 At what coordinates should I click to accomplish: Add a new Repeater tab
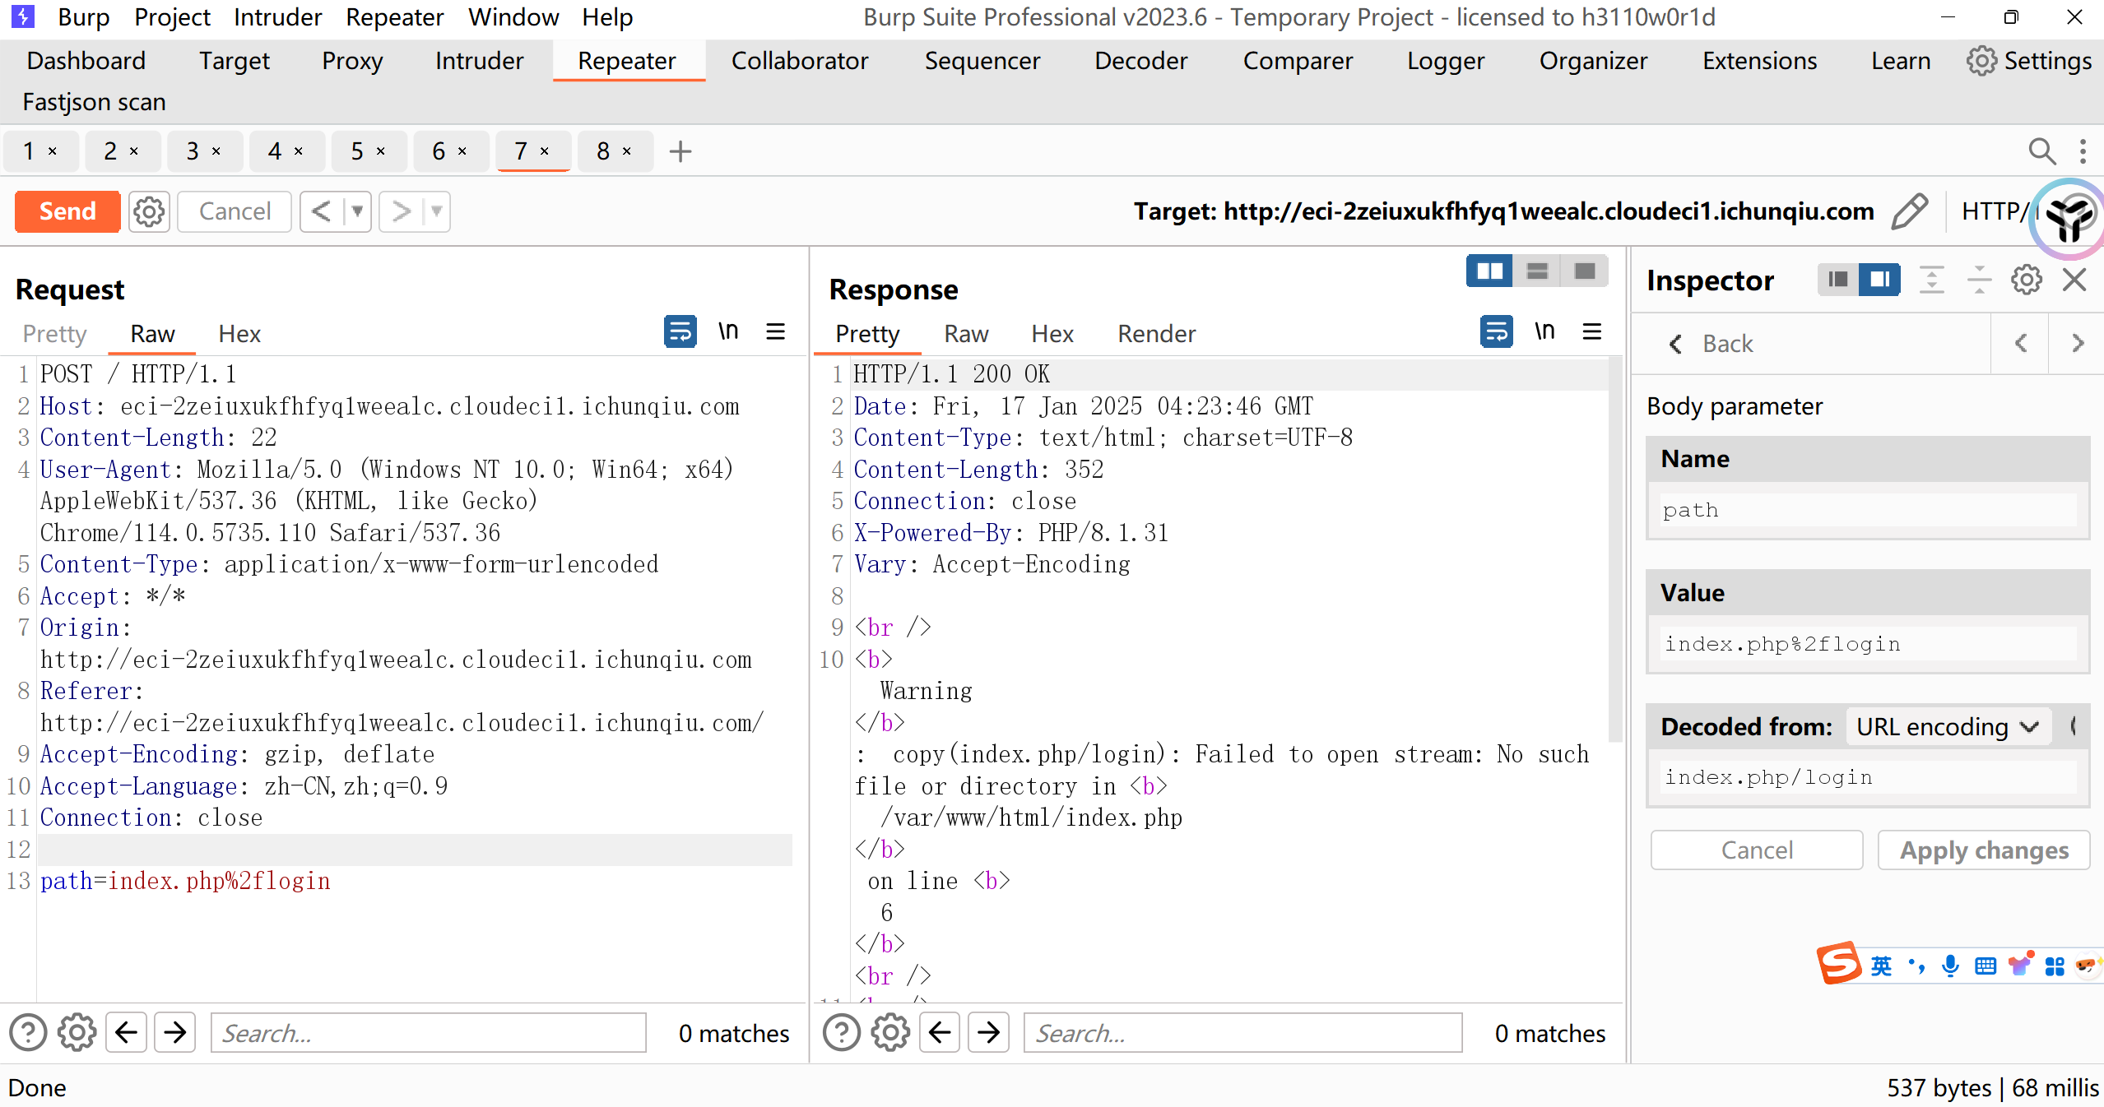point(680,151)
